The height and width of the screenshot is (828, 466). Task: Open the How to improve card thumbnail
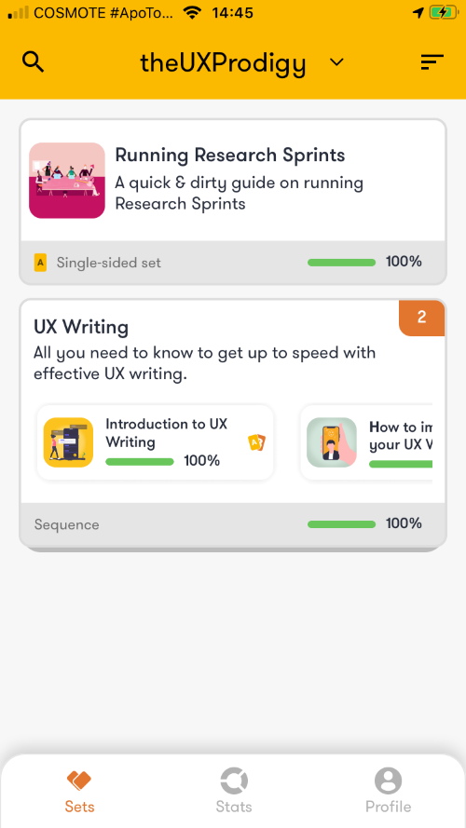point(332,442)
